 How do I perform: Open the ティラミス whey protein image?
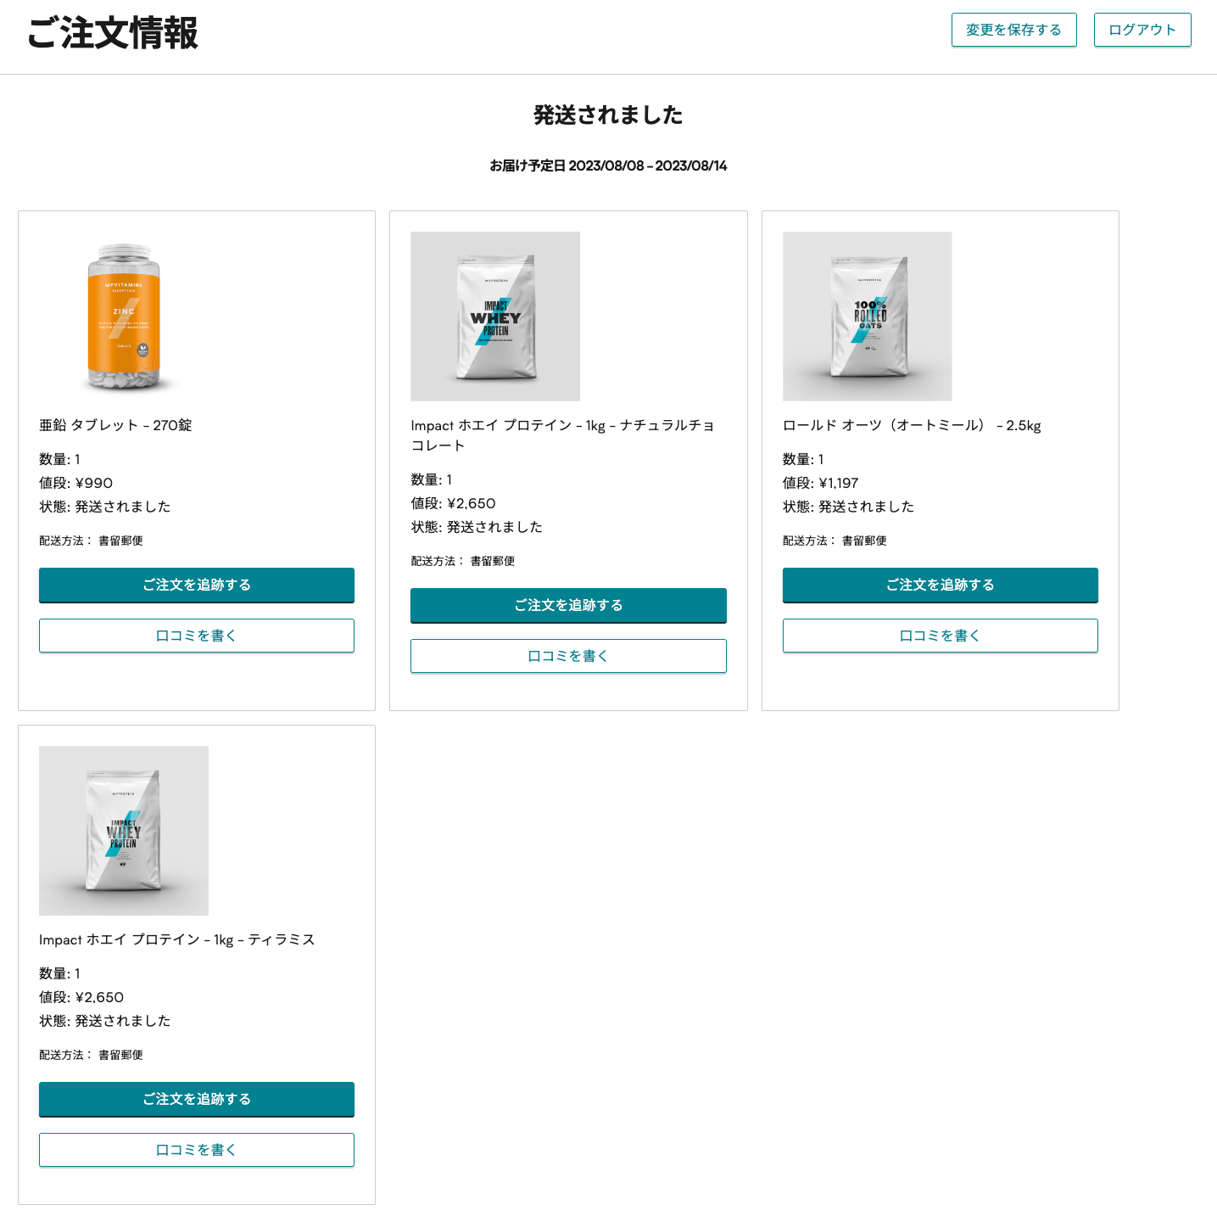click(124, 831)
